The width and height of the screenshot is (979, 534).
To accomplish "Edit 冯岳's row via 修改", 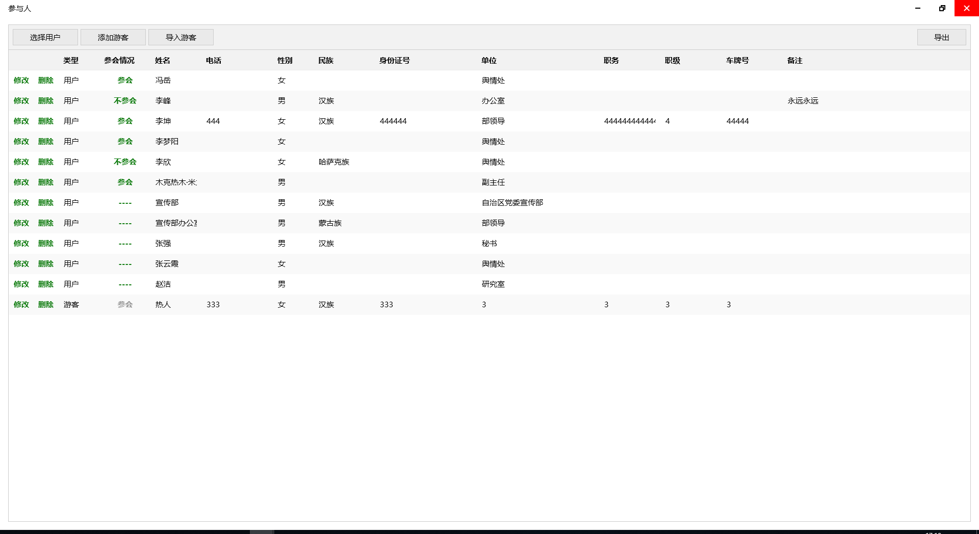I will (x=21, y=81).
